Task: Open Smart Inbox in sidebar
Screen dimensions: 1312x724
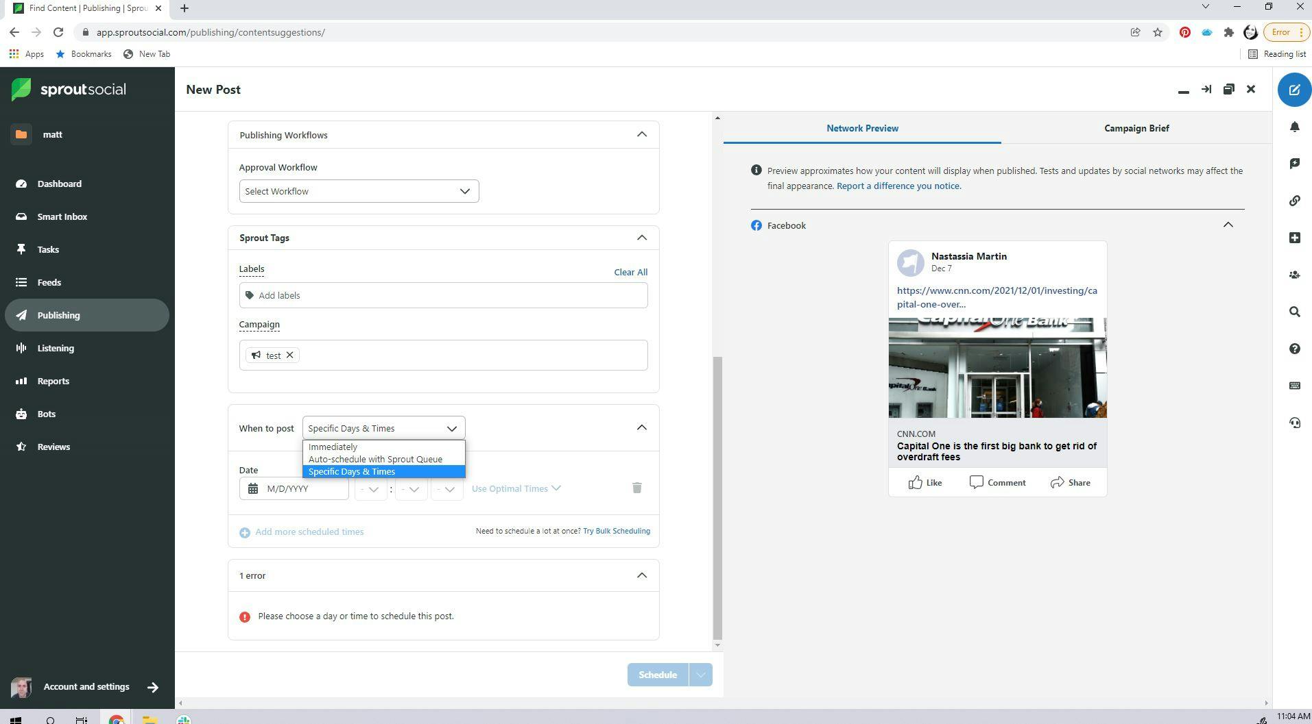Action: pos(87,216)
